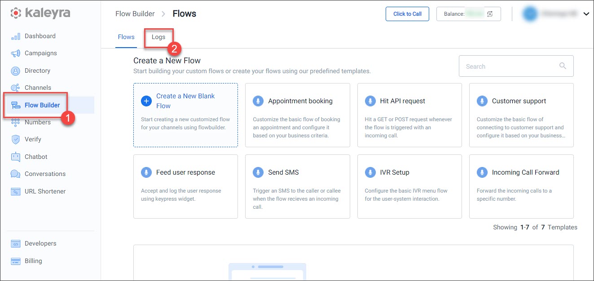Click the Developers code icon
Image resolution: width=594 pixels, height=281 pixels.
(16, 244)
